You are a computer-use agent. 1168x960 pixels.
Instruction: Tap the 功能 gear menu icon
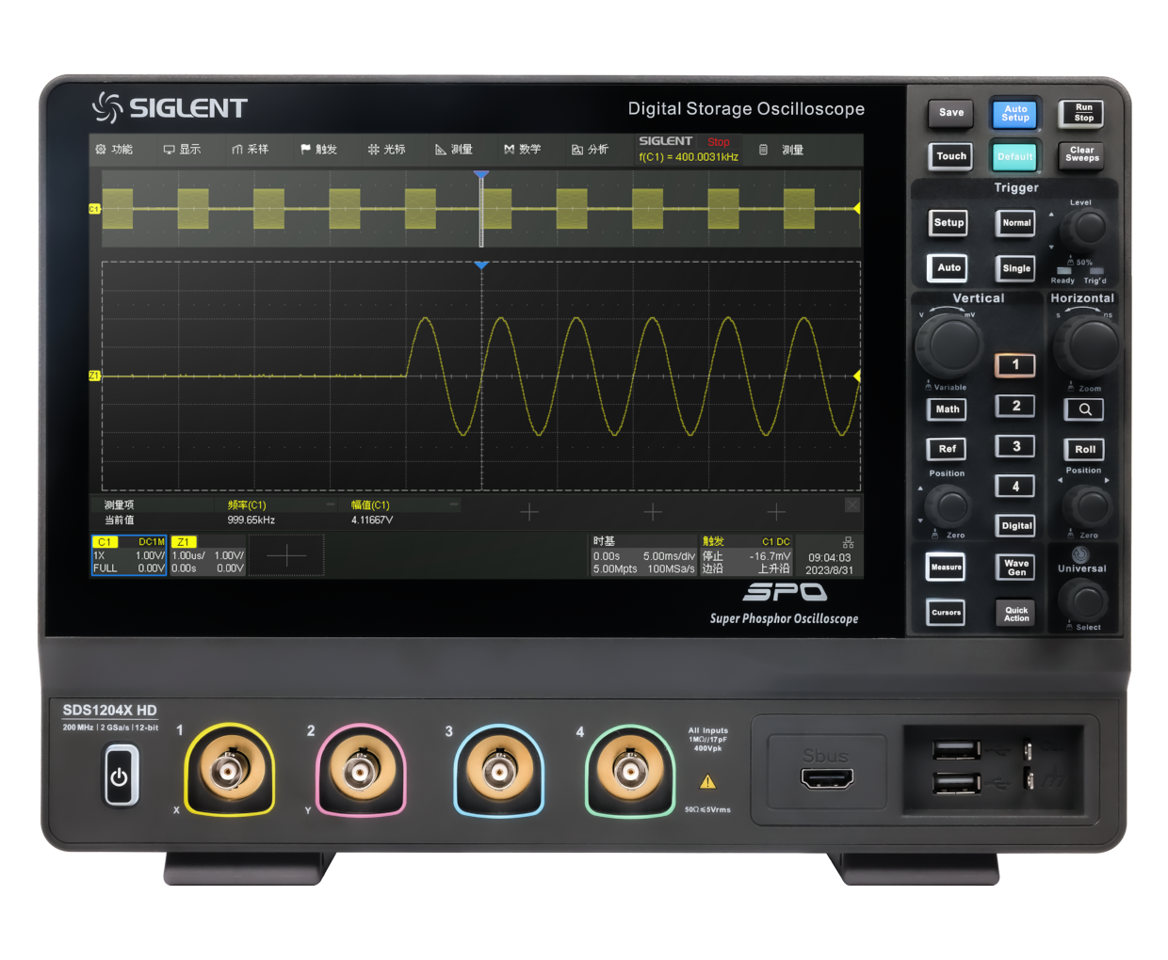(101, 150)
